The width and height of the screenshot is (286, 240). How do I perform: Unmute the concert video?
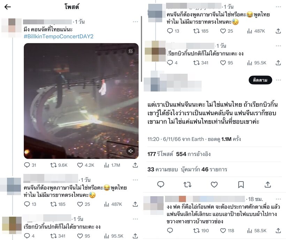(x=130, y=151)
